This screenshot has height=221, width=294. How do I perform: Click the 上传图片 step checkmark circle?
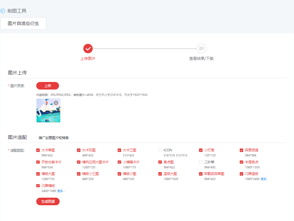(88, 49)
